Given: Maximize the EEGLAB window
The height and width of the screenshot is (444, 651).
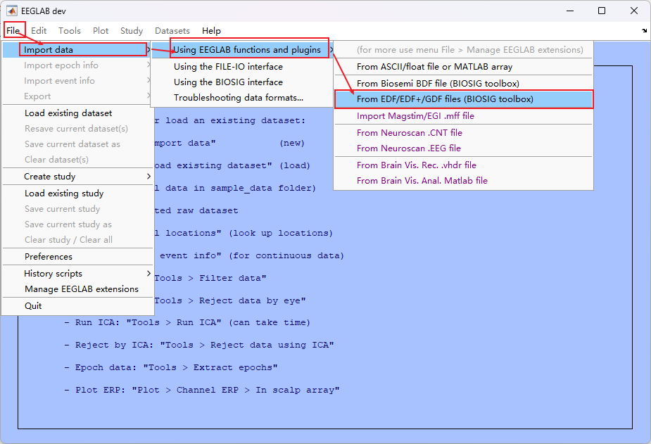Looking at the screenshot, I should [602, 11].
